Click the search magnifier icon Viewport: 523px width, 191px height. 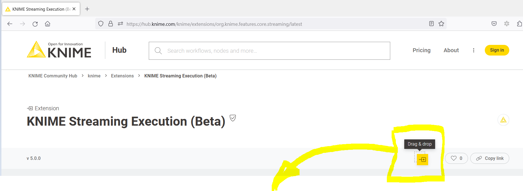[x=158, y=51]
